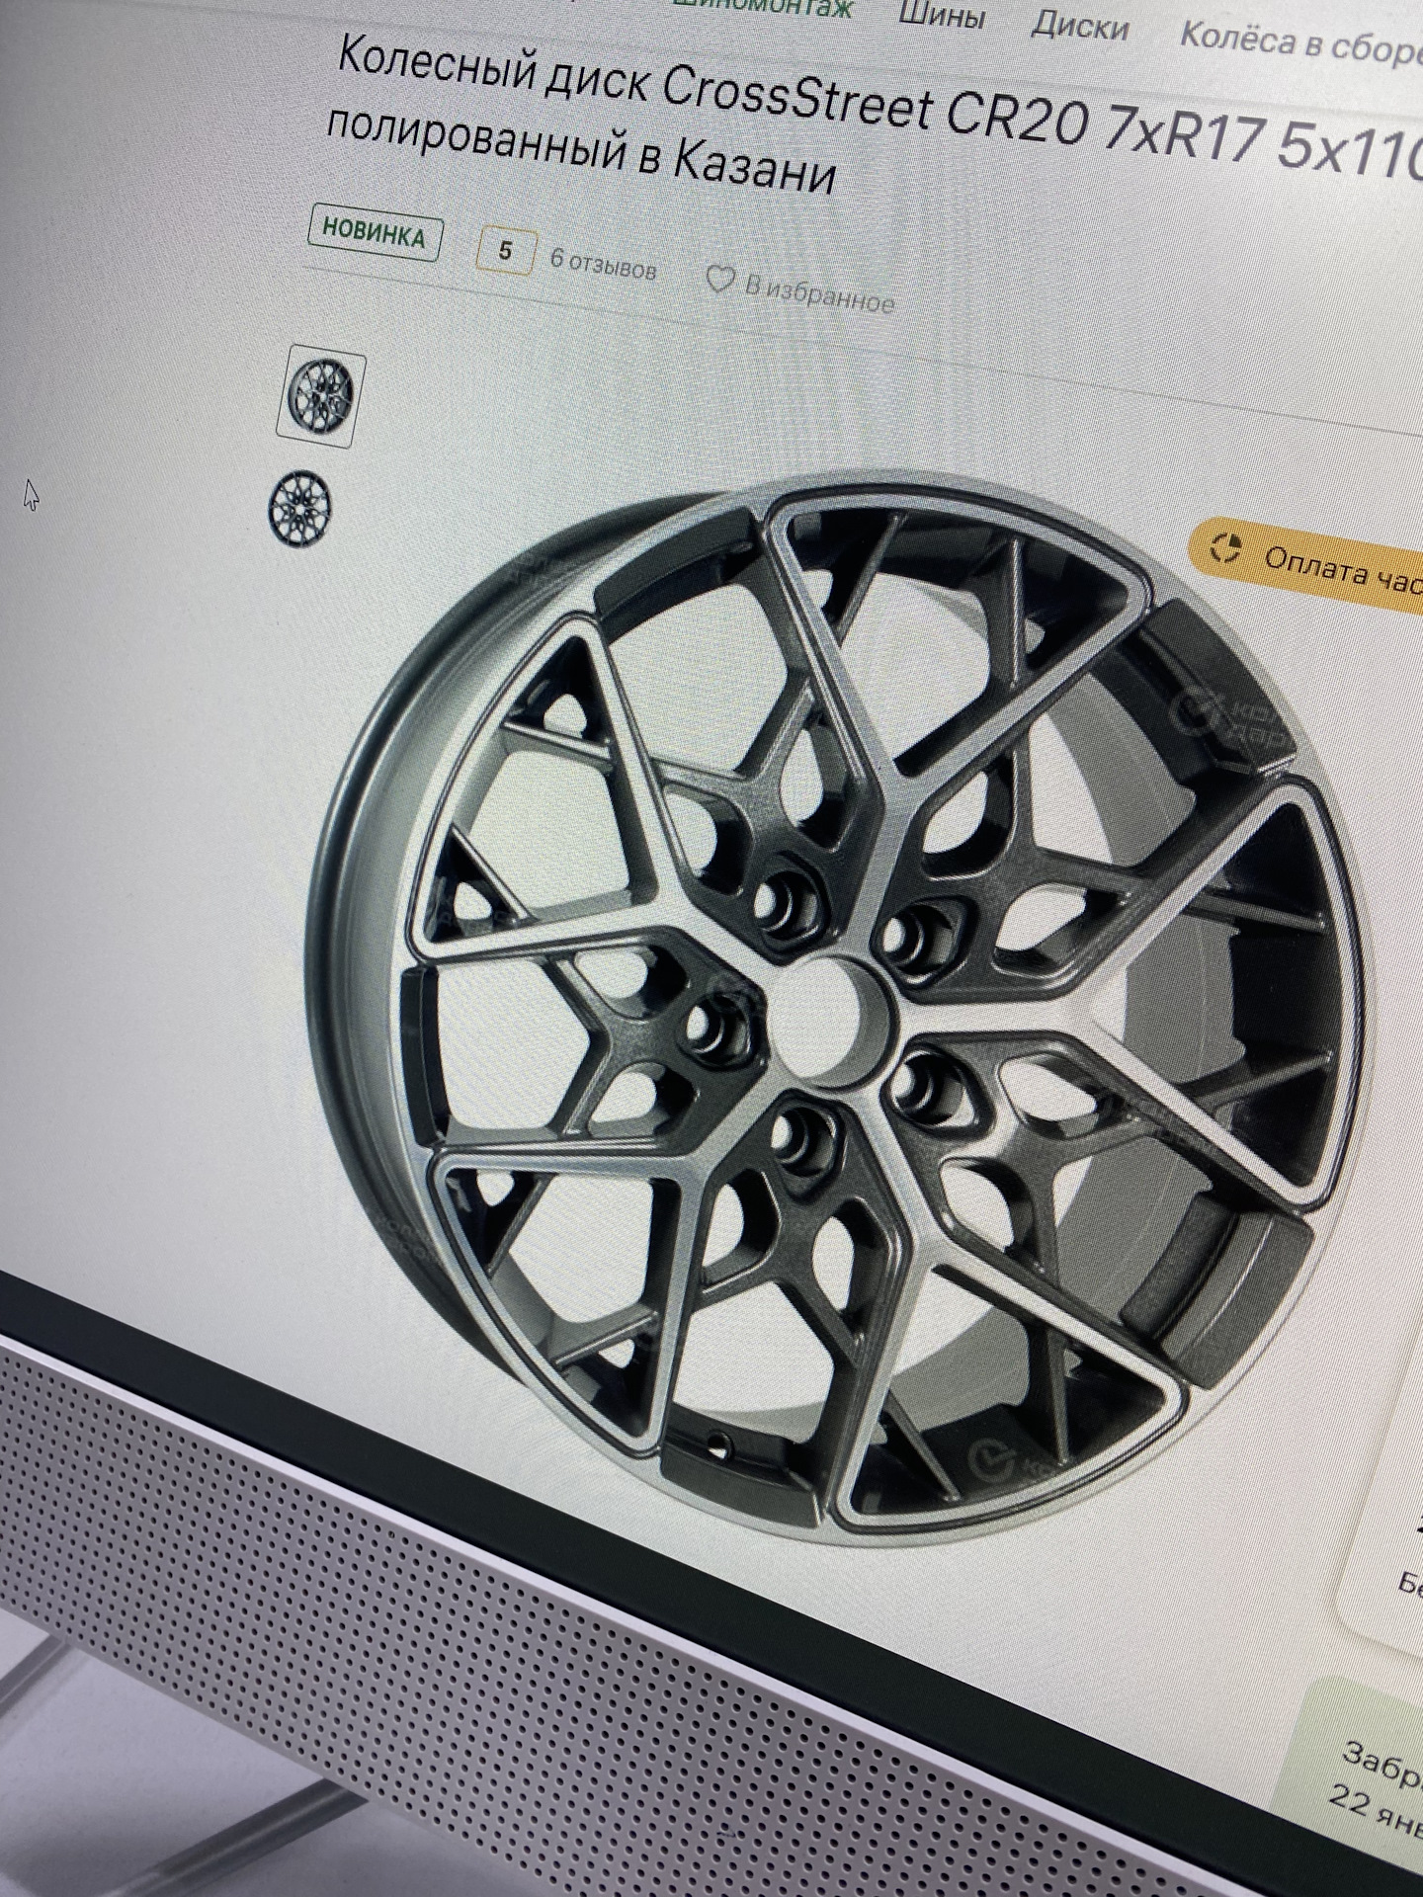Select the second round wheel thumbnail
The height and width of the screenshot is (1897, 1423).
point(301,509)
